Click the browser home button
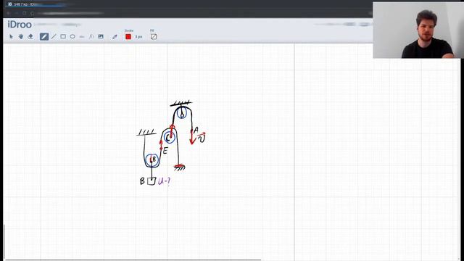The height and width of the screenshot is (261, 464). [32, 13]
